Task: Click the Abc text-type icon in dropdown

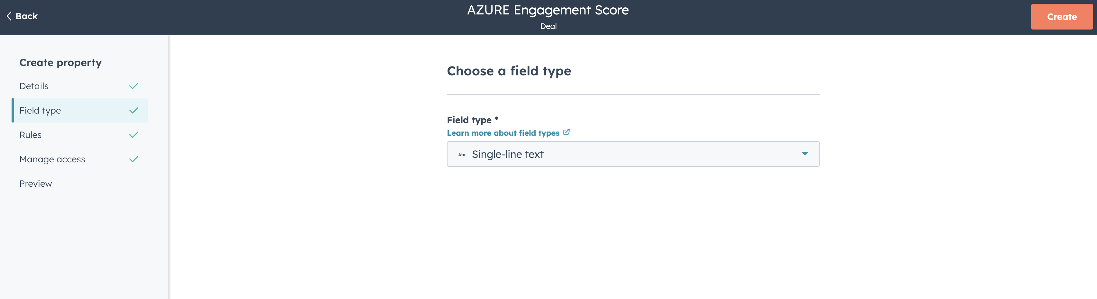Action: pyautogui.click(x=462, y=155)
